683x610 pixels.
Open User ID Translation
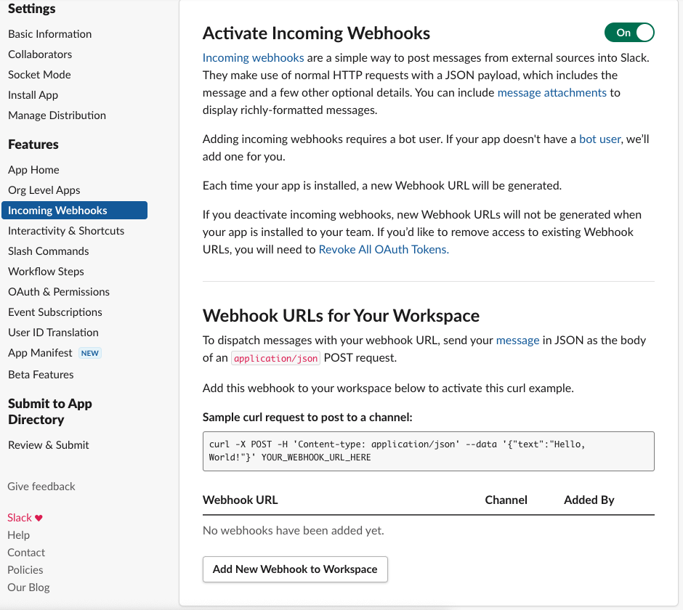click(x=53, y=333)
